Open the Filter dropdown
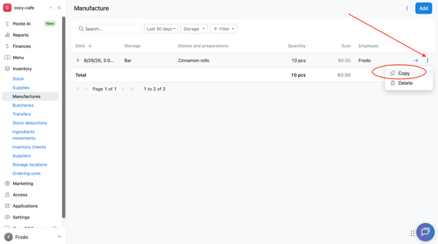The width and height of the screenshot is (438, 244). click(x=224, y=29)
